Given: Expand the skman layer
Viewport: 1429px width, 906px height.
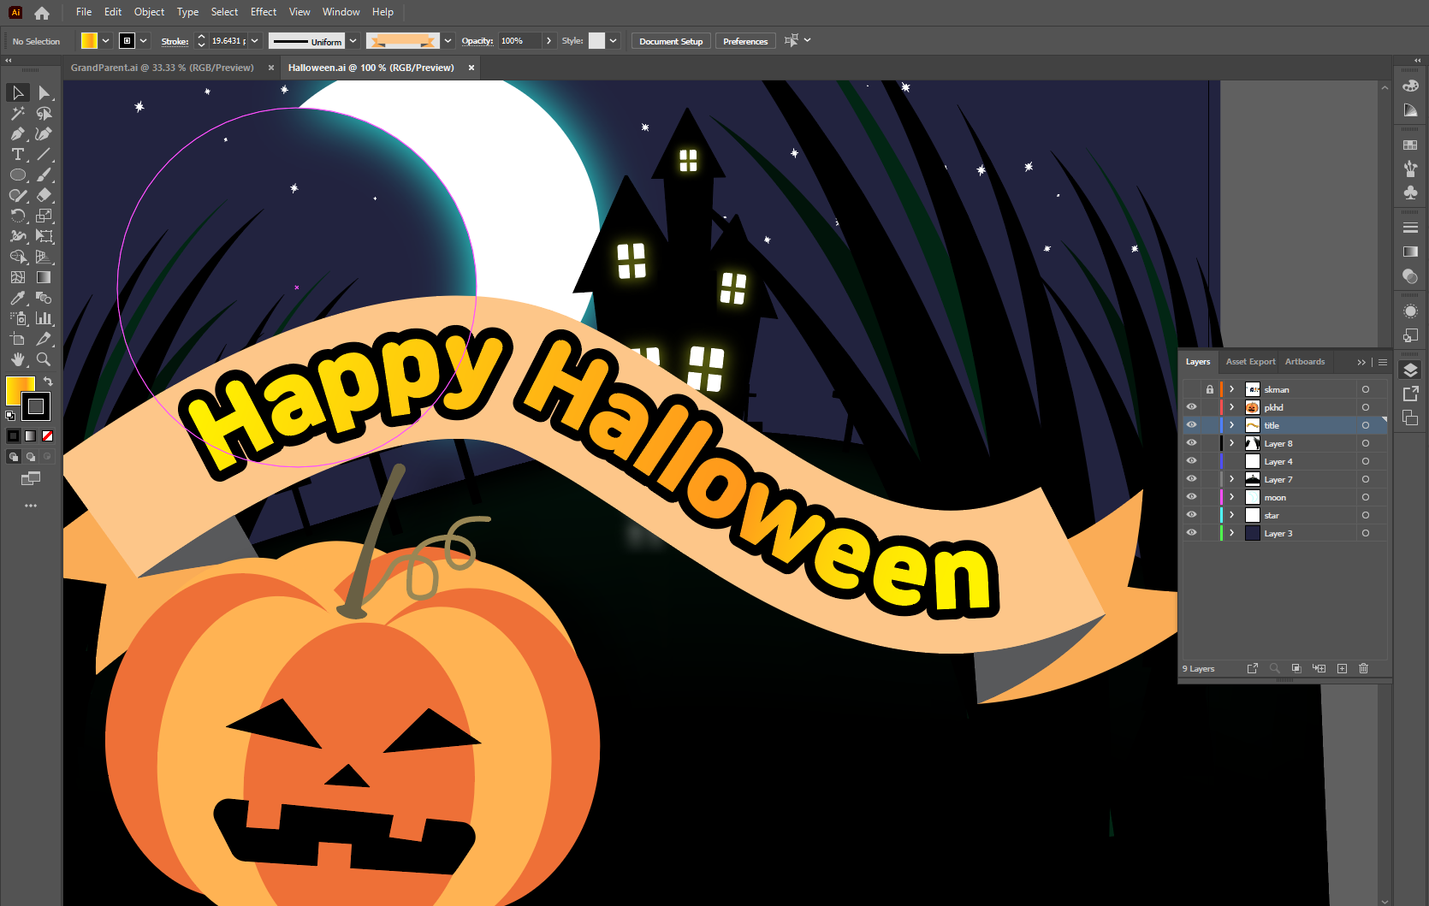Looking at the screenshot, I should pos(1232,389).
